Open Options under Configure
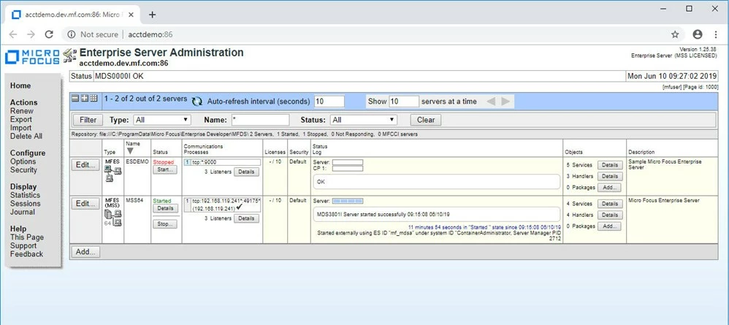Viewport: 729px width, 325px height. [x=23, y=161]
